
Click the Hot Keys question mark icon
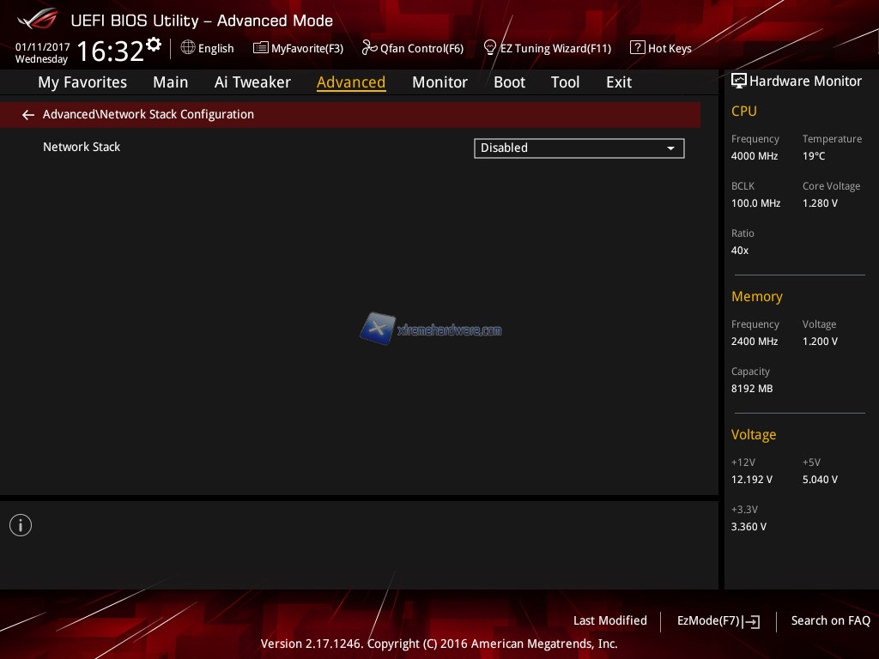[637, 48]
